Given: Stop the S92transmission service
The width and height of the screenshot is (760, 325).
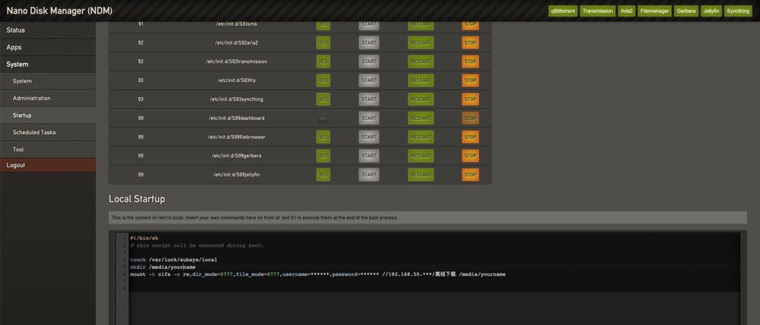Looking at the screenshot, I should (x=470, y=61).
